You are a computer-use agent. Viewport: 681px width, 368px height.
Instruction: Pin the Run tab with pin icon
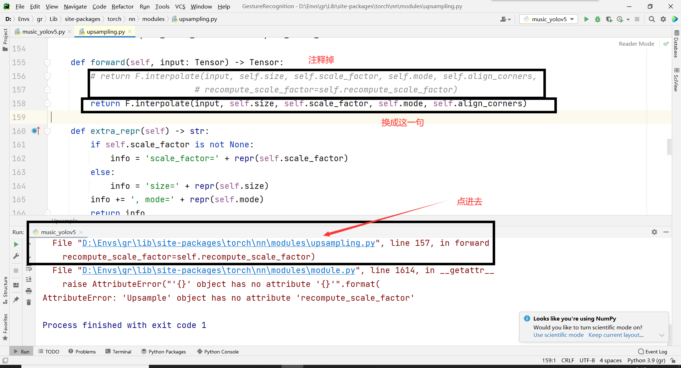16,300
